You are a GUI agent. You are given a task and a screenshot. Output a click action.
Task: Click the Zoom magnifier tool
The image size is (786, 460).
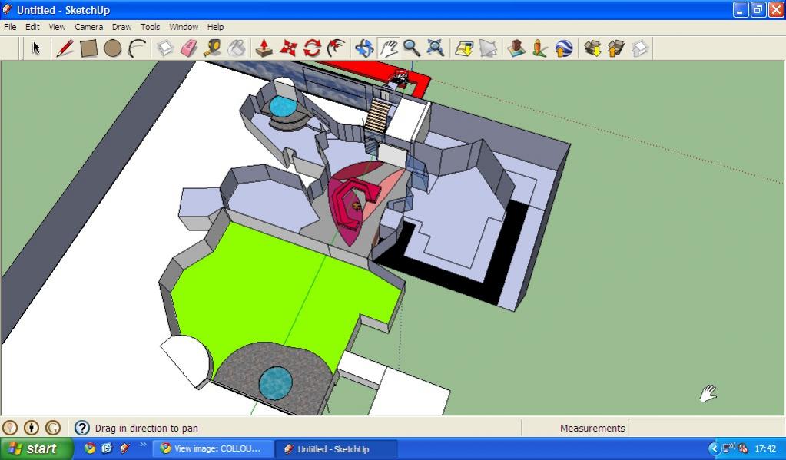coord(412,48)
